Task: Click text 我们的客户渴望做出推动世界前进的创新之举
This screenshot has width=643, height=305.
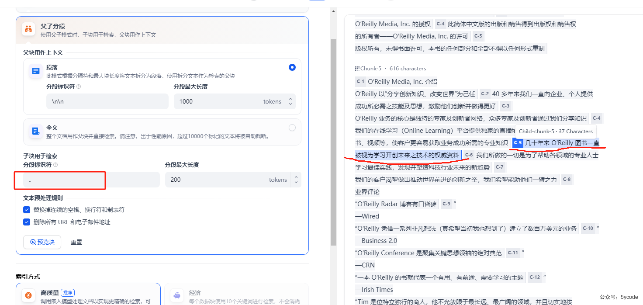Action: tap(418, 180)
